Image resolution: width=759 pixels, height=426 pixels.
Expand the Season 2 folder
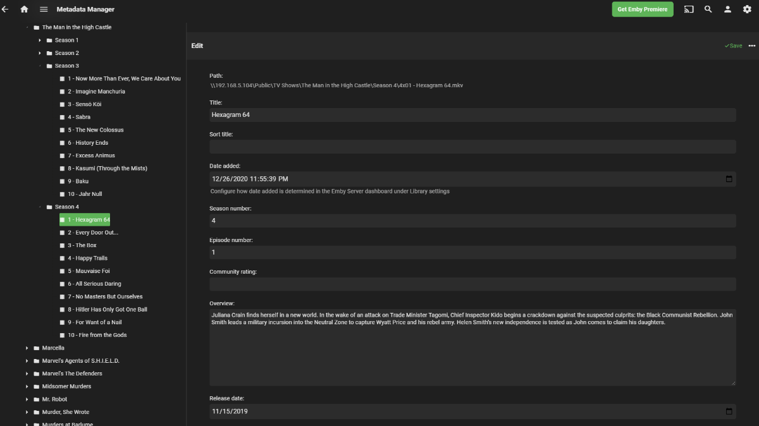[40, 53]
